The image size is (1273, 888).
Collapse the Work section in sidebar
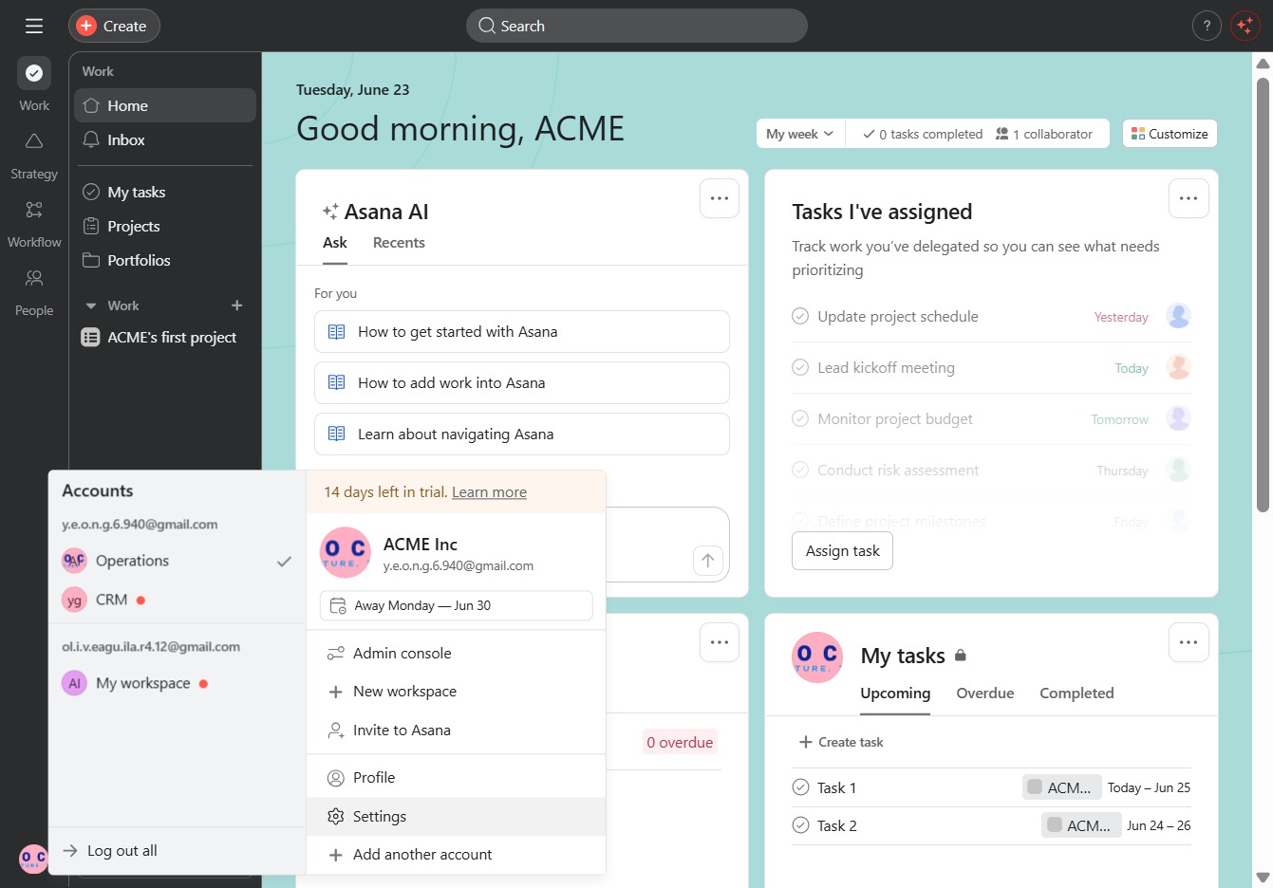pyautogui.click(x=91, y=305)
